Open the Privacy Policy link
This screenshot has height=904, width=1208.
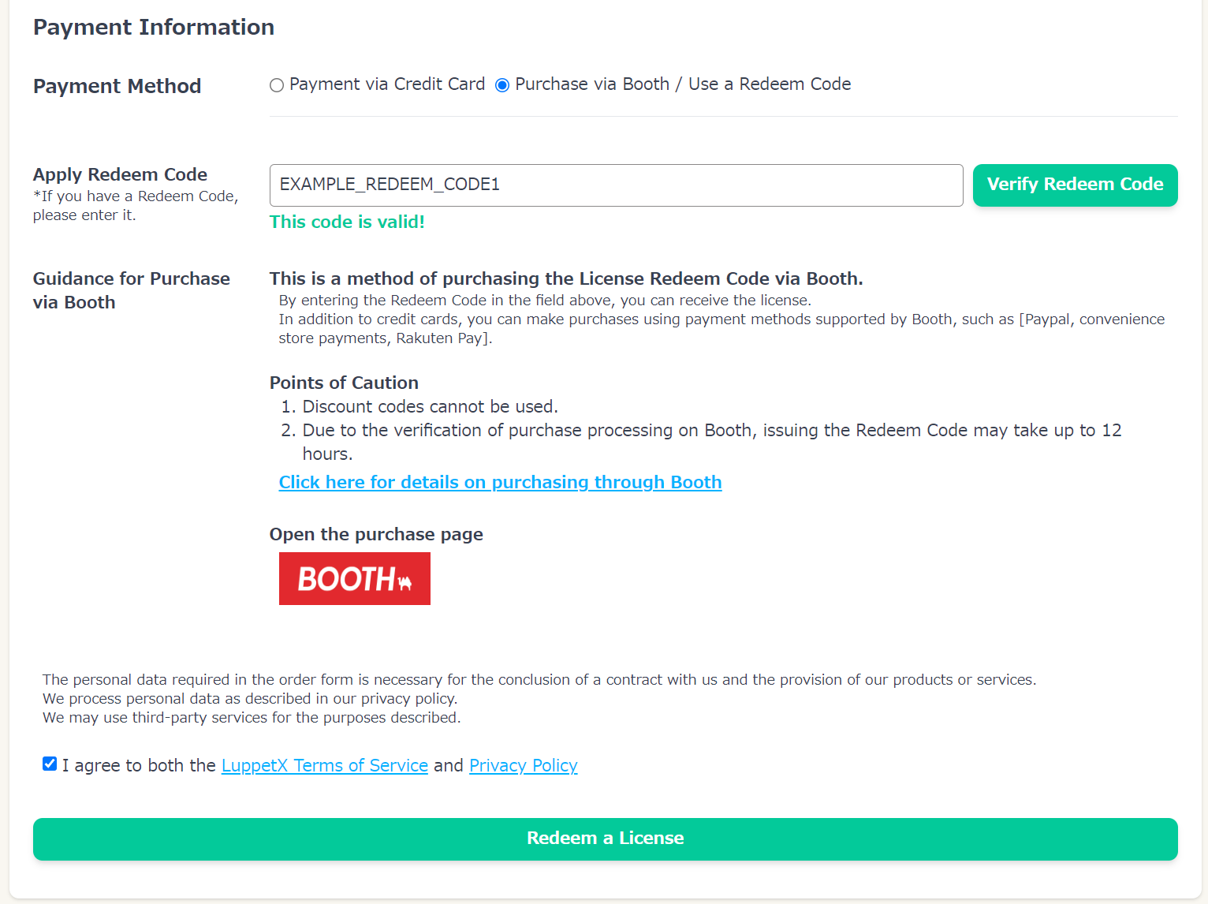point(523,765)
